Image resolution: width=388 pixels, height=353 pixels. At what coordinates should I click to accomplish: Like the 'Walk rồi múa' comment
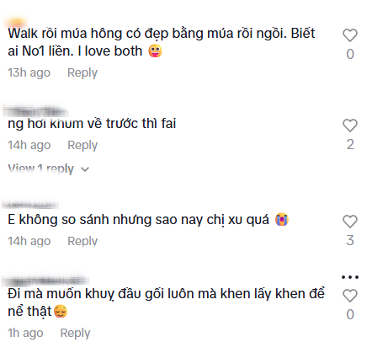pyautogui.click(x=350, y=35)
